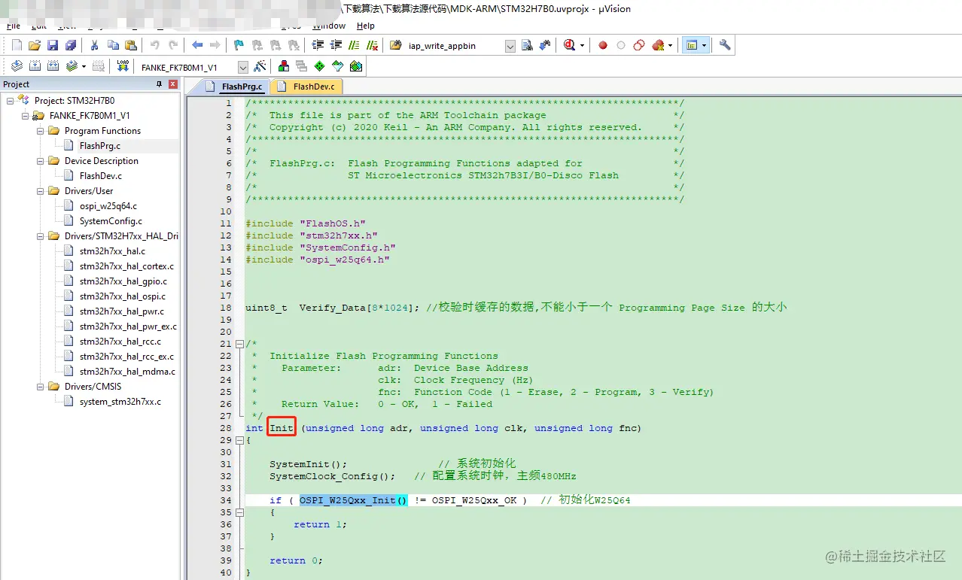
Task: Close the Project panel
Action: tap(173, 84)
